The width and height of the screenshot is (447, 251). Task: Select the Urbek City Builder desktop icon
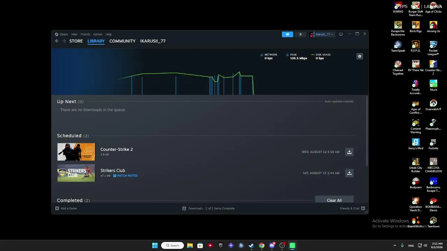click(416, 165)
